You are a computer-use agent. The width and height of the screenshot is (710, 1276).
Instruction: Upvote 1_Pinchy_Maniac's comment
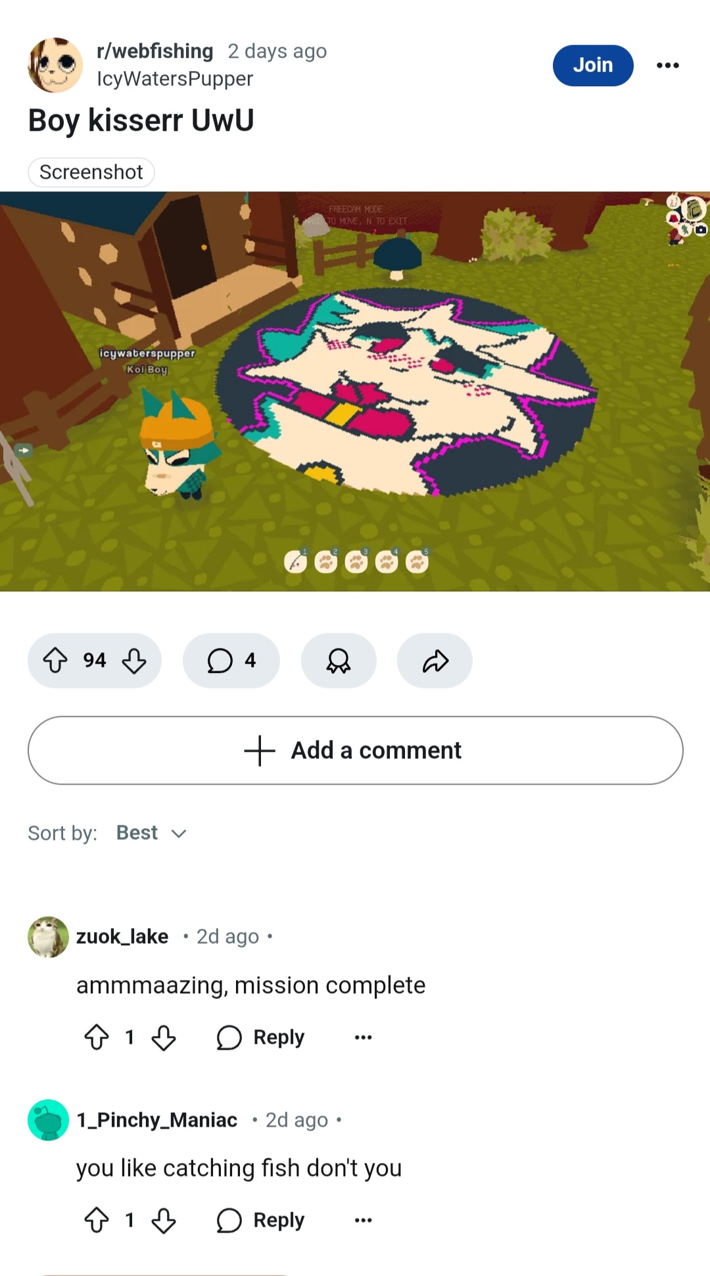[97, 1220]
